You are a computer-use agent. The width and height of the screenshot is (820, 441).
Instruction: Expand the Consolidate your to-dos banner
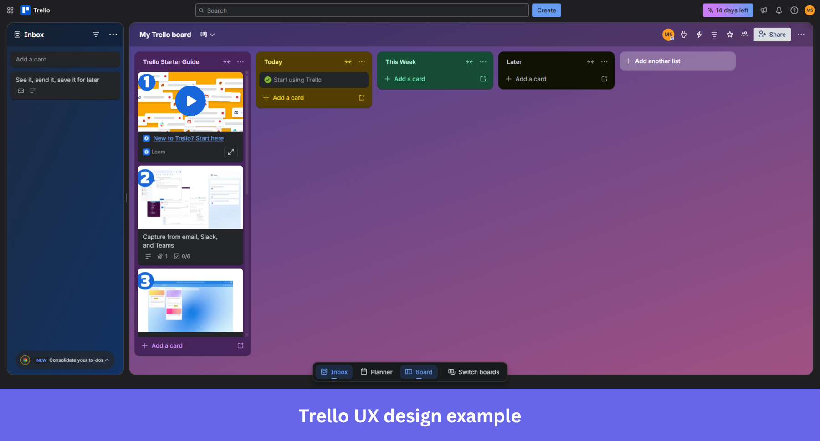(x=108, y=360)
